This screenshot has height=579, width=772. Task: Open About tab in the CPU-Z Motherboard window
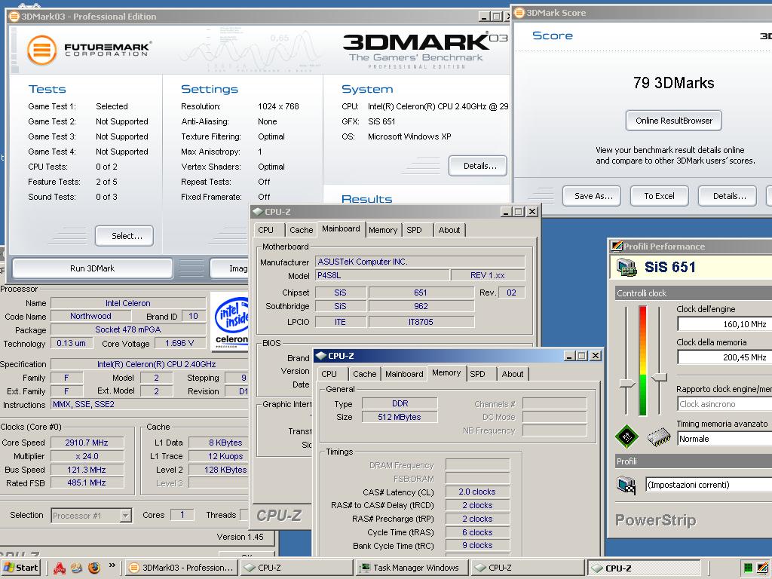point(449,230)
